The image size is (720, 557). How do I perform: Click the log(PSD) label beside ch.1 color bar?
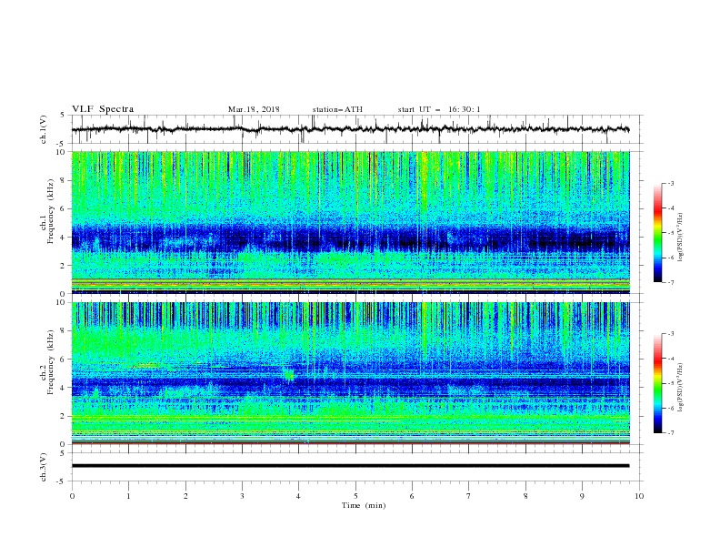click(681, 238)
